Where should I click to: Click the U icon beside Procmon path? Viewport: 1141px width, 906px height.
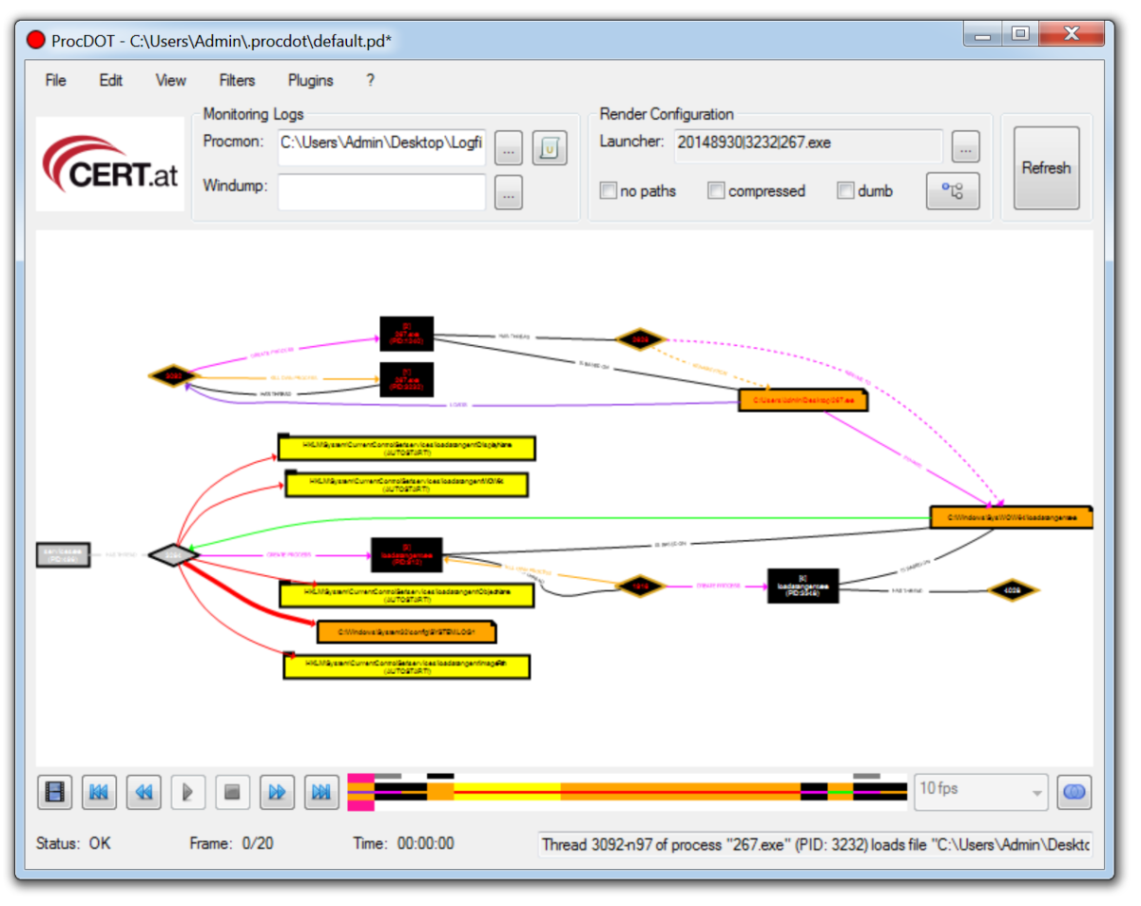[549, 147]
